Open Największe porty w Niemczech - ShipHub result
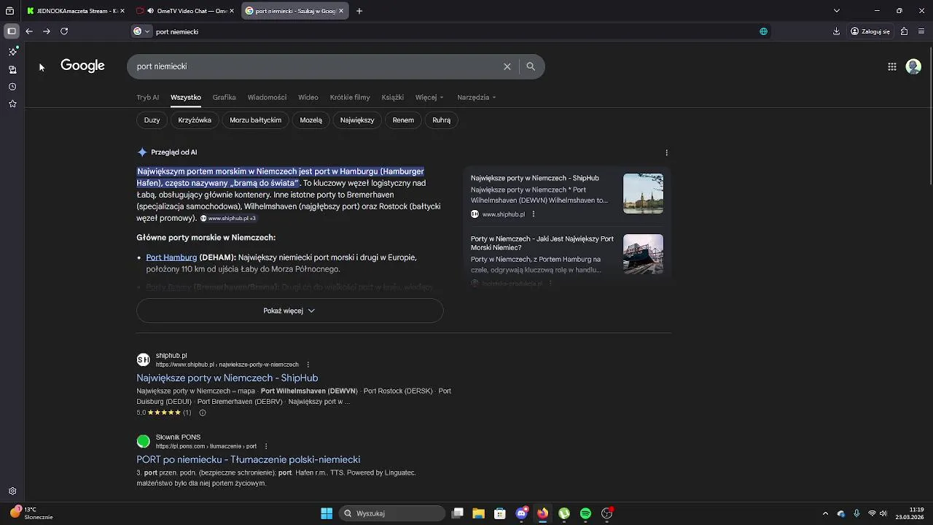933x525 pixels. [227, 378]
